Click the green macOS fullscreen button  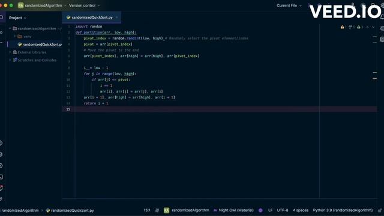click(11, 5)
